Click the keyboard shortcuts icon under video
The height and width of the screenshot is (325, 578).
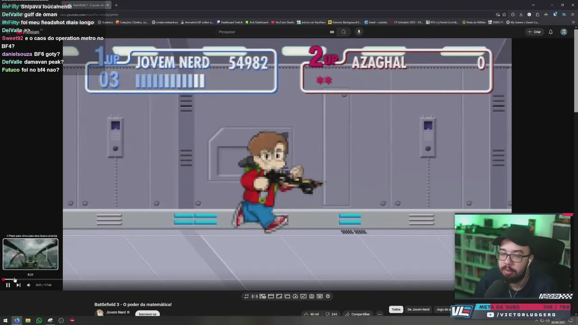click(x=320, y=297)
